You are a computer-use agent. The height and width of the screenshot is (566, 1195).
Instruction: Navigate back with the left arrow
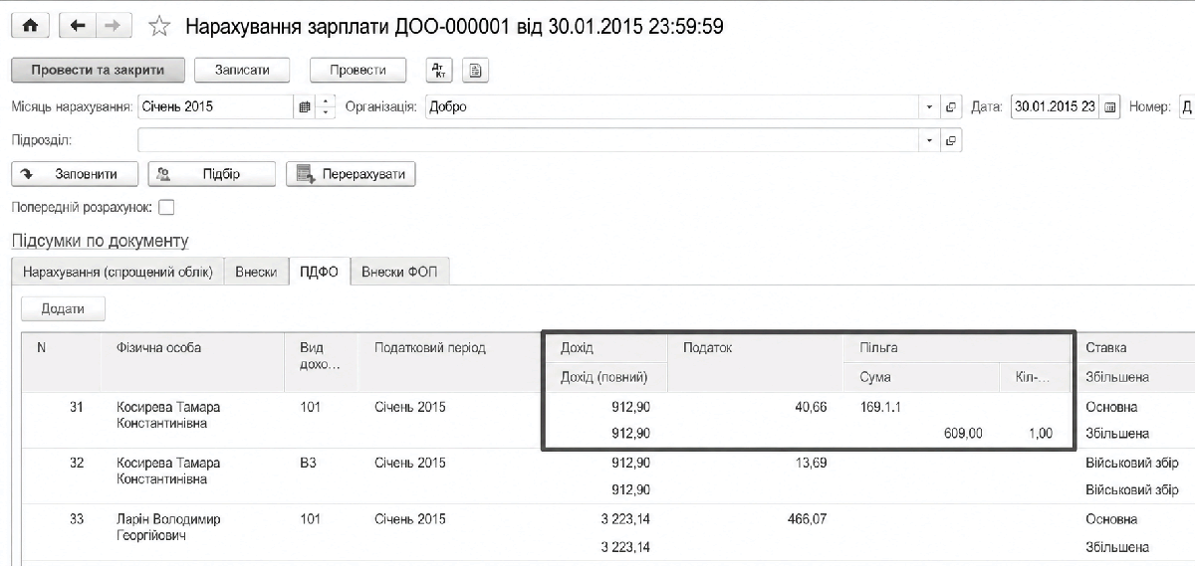(78, 27)
